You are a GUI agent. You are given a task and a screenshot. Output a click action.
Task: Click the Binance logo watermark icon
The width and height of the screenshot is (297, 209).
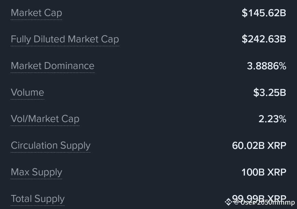coord(229,202)
